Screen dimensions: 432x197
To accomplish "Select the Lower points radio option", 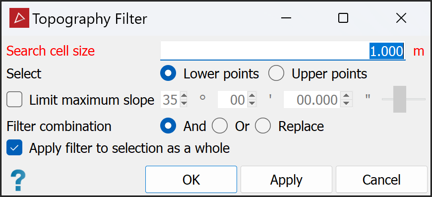I will 168,73.
